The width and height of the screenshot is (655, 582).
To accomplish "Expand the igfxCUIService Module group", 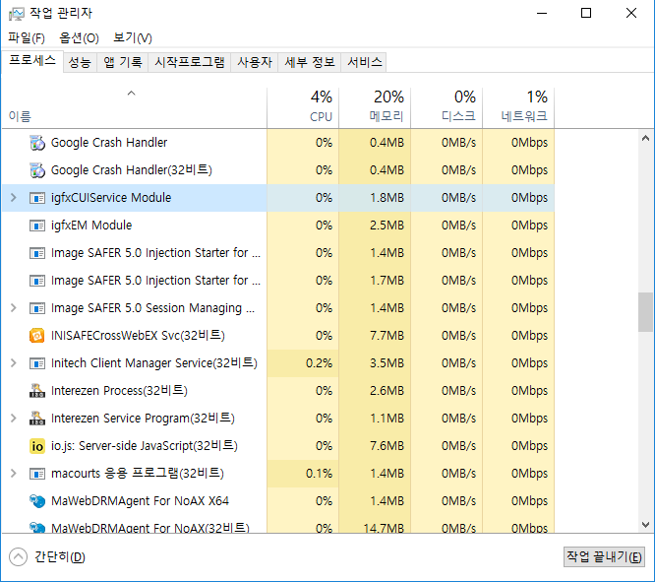I will (14, 198).
